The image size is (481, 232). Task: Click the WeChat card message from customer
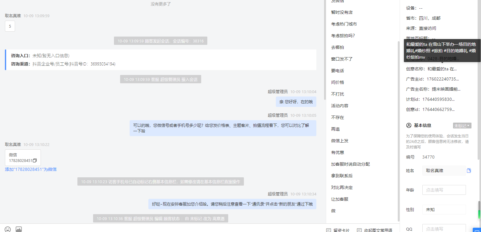[x=23, y=158]
